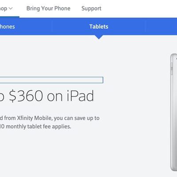Go to the Support page
Image resolution: width=177 pixels, height=177 pixels.
91,8
